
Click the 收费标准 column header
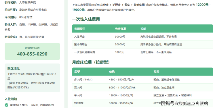121,29
